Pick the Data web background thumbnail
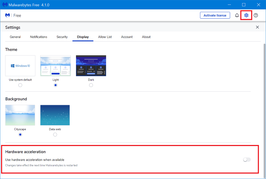 tap(55, 115)
